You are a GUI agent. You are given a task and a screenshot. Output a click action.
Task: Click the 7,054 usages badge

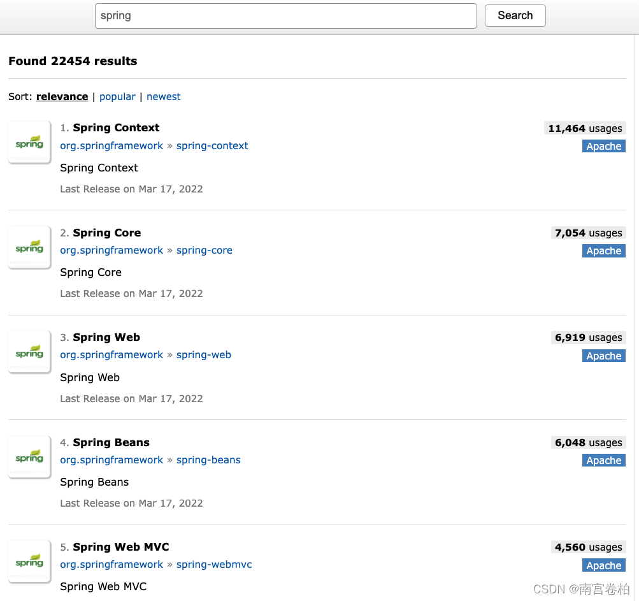pyautogui.click(x=589, y=233)
